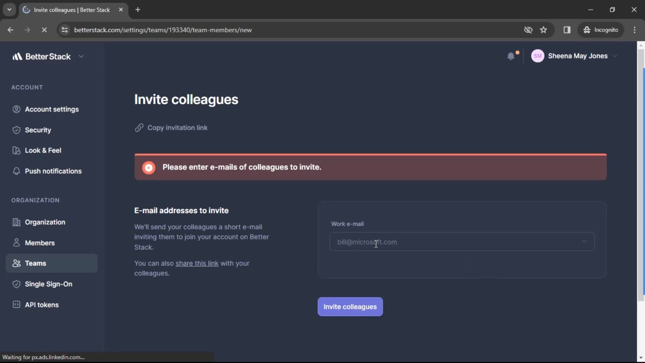645x363 pixels.
Task: View site information icon in address bar
Action: (64, 30)
